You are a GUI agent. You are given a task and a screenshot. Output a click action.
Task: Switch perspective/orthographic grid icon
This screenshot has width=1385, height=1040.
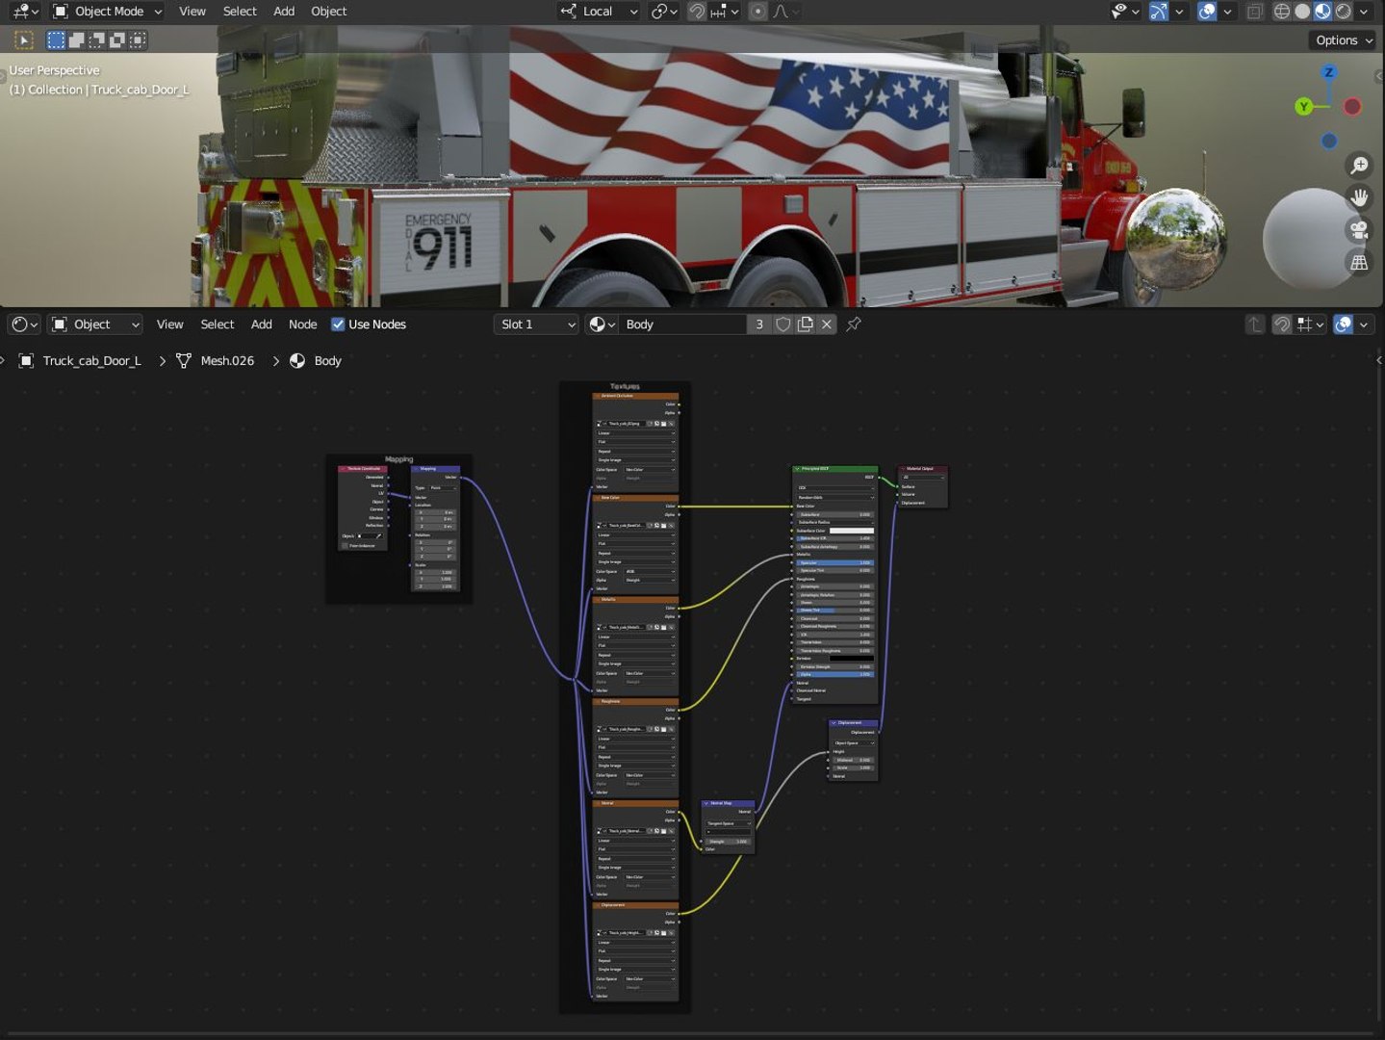(x=1359, y=262)
